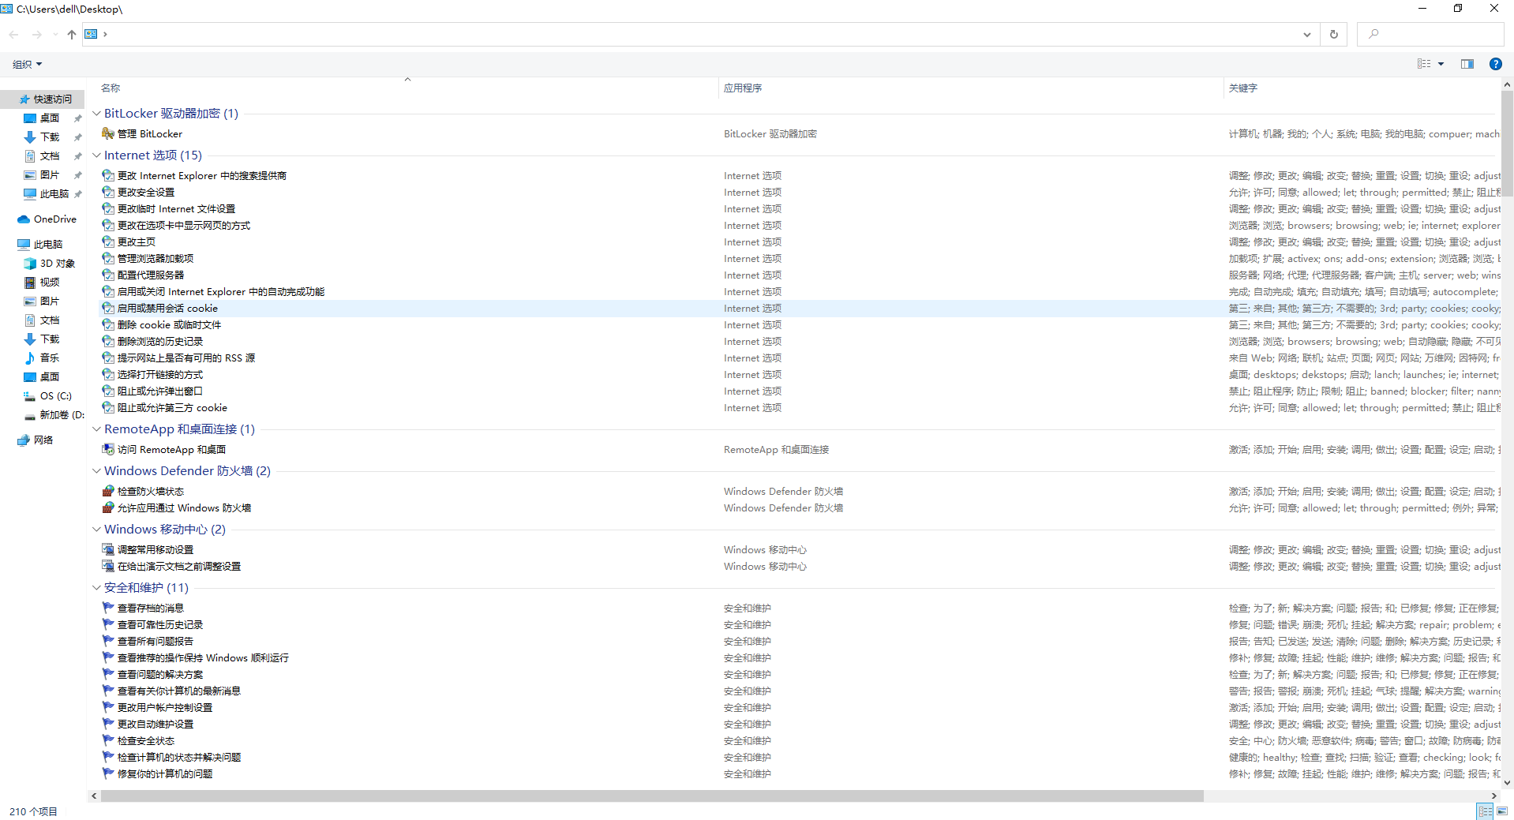1514x820 pixels.
Task: Select 删除 cookie 或临时文件
Action: [169, 324]
